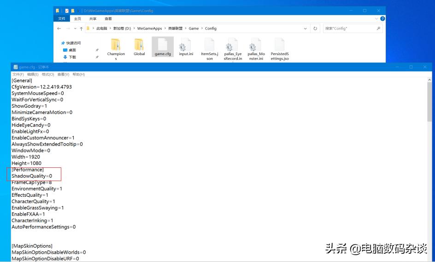Expand the Explorer ribbon chevron

pos(376,19)
